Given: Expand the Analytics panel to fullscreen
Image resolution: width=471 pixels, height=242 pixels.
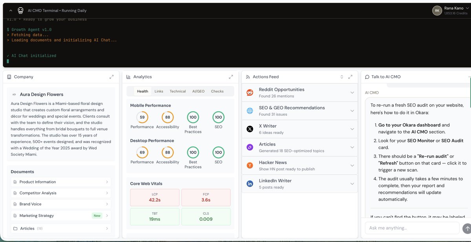Looking at the screenshot, I should click(x=231, y=77).
